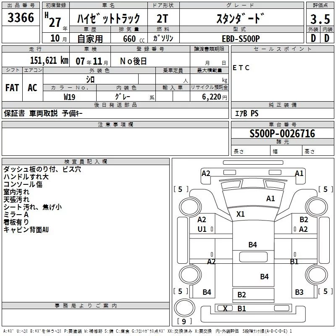Click door type 2T
Image resolution: width=336 pixels, height=336 pixels.
163,18
